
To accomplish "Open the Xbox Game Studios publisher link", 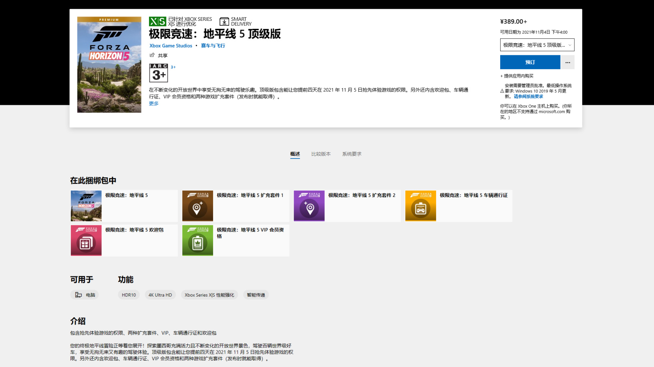I will (171, 46).
